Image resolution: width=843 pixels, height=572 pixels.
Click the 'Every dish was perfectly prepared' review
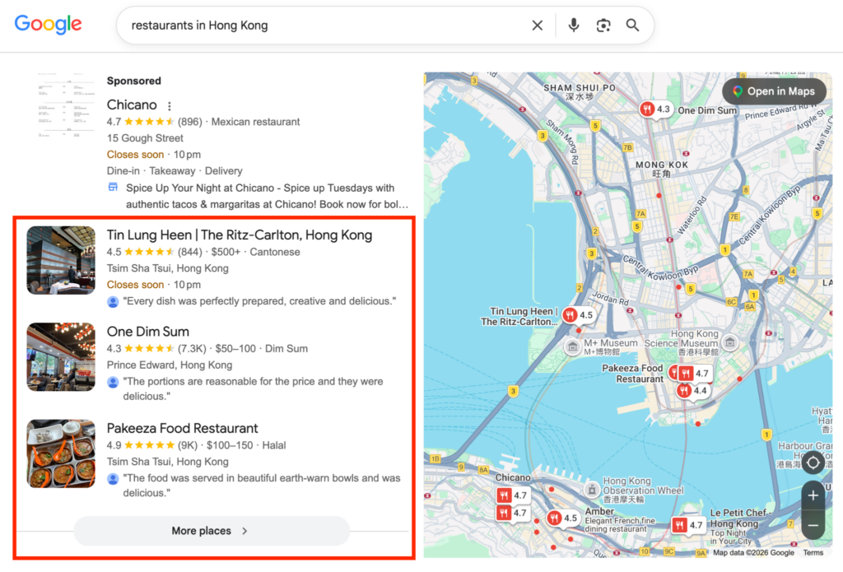pos(259,301)
